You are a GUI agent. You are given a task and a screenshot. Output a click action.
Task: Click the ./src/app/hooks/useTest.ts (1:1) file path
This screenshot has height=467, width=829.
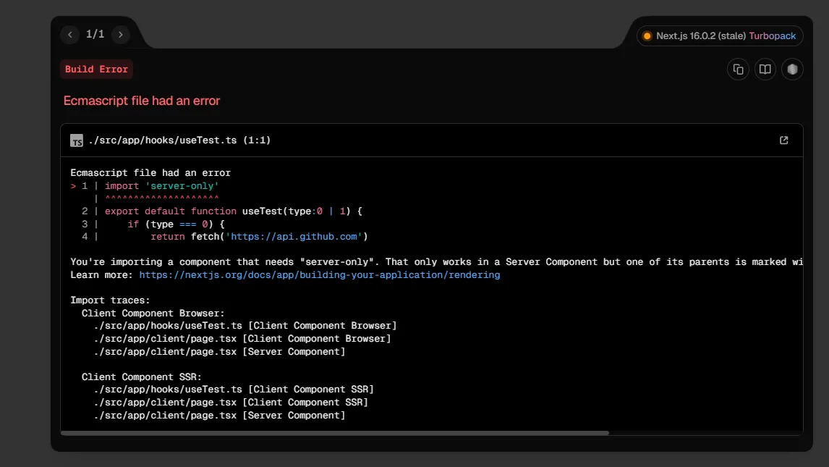click(x=179, y=140)
